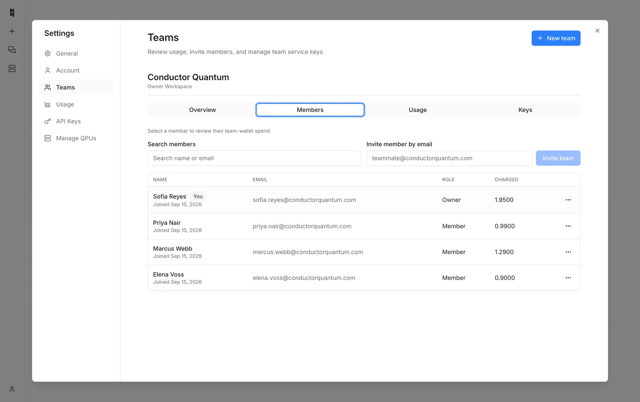Click the user profile icon at bottom-left rail
640x402 pixels.
pyautogui.click(x=12, y=389)
